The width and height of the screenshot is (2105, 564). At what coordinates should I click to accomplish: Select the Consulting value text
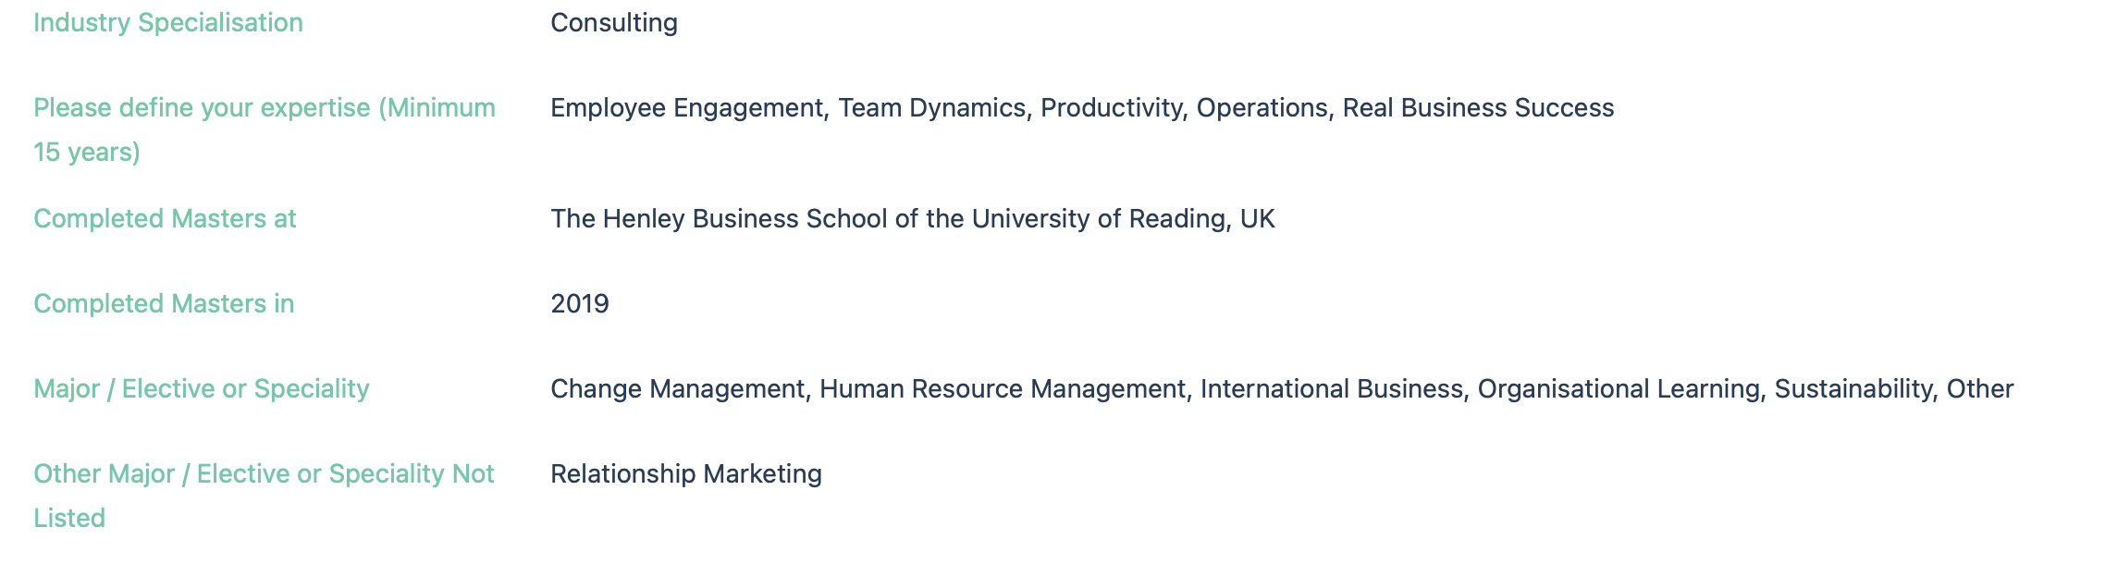click(x=614, y=23)
